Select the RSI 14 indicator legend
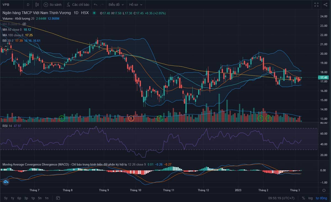The image size is (331, 202). click(7, 126)
